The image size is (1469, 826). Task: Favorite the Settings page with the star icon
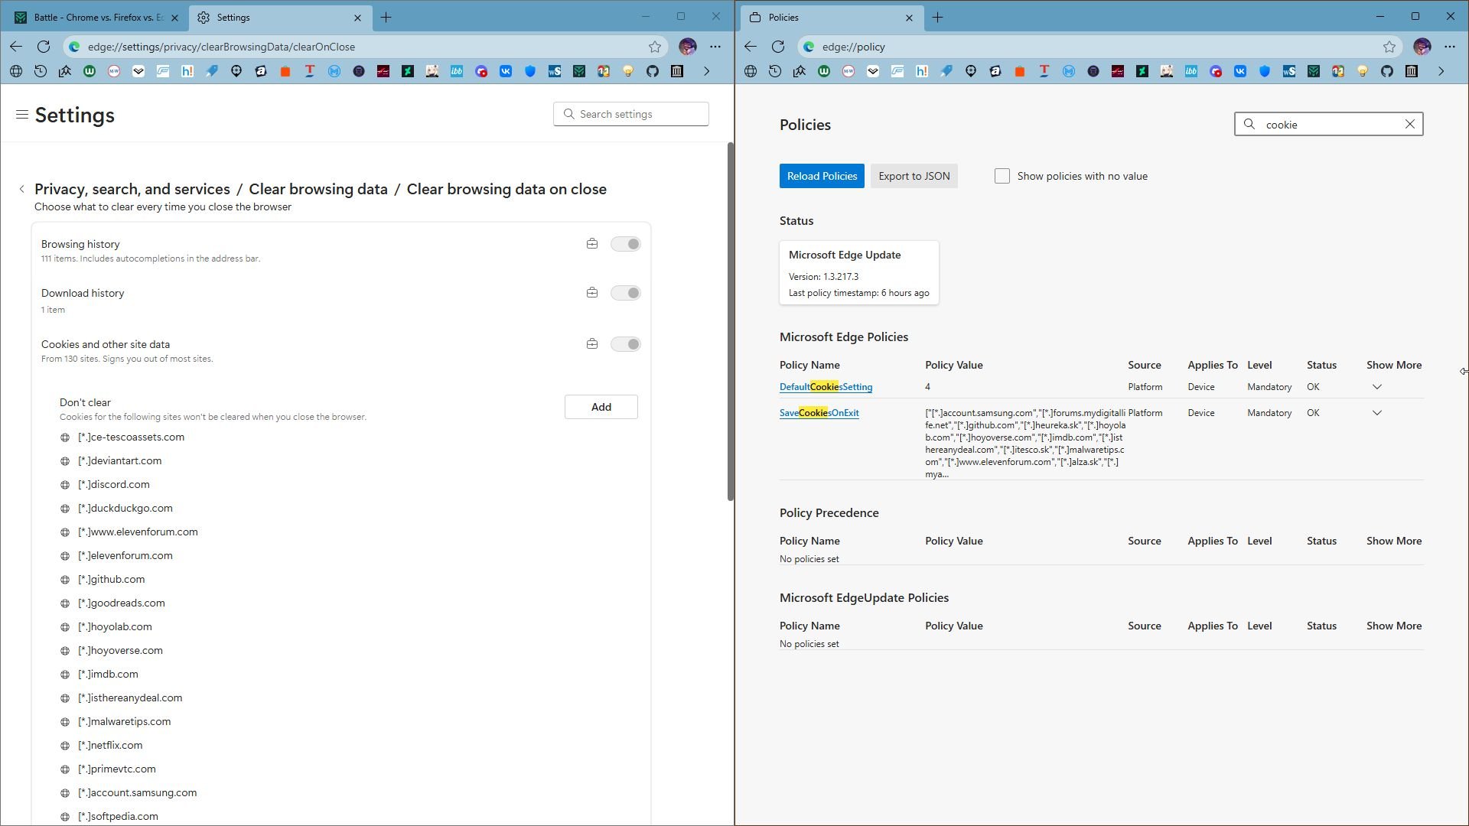(x=655, y=47)
